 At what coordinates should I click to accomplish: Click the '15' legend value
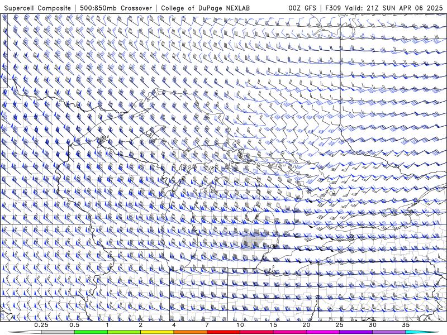point(273,325)
